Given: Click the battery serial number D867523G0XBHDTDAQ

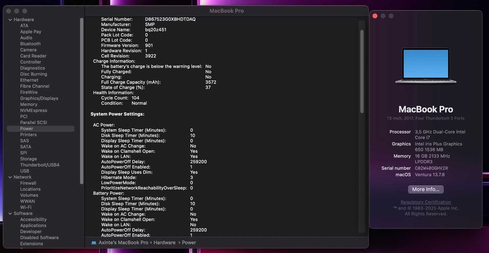Looking at the screenshot, I should pos(170,20).
